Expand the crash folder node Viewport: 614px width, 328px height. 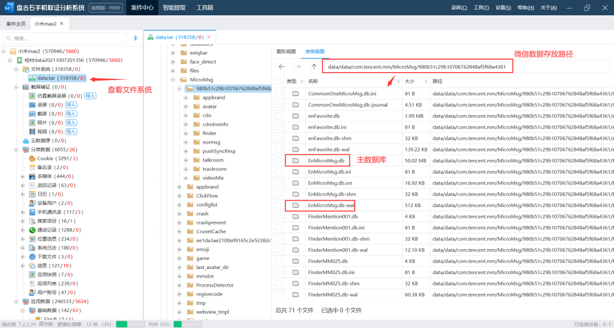179,214
